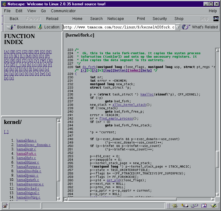The height and width of the screenshot is (211, 221).
Task: Click the What's Related icon
Action: point(186,27)
